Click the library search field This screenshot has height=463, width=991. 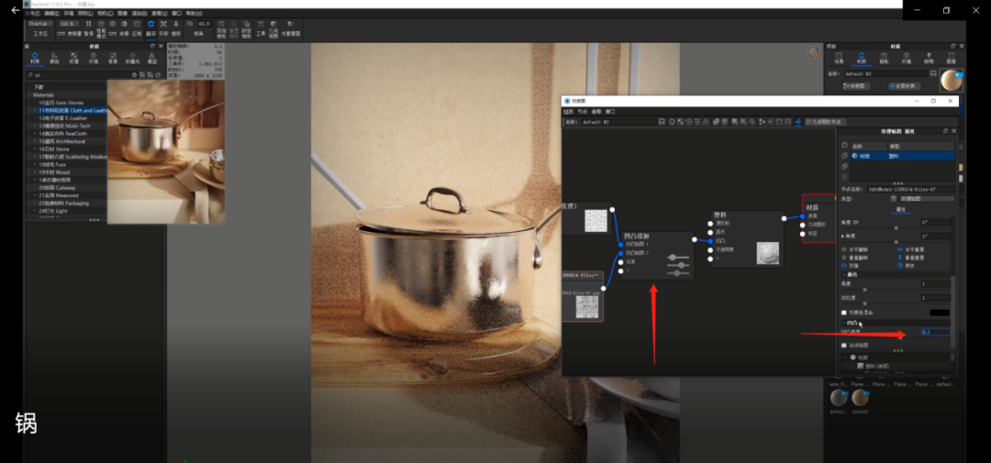pos(83,74)
